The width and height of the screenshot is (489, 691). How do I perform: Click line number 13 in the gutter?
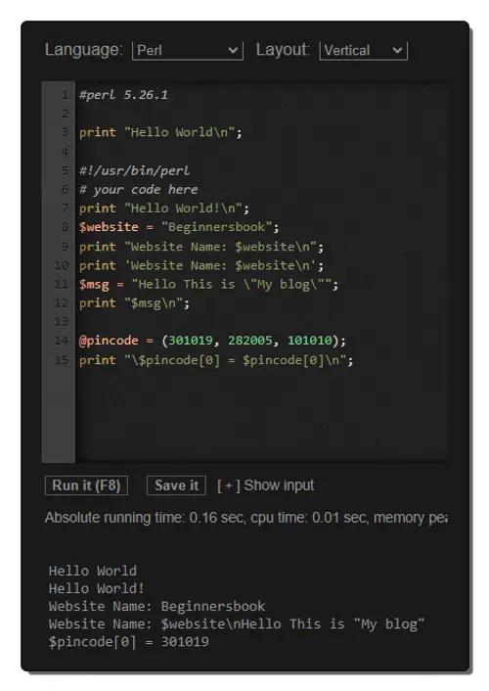62,322
